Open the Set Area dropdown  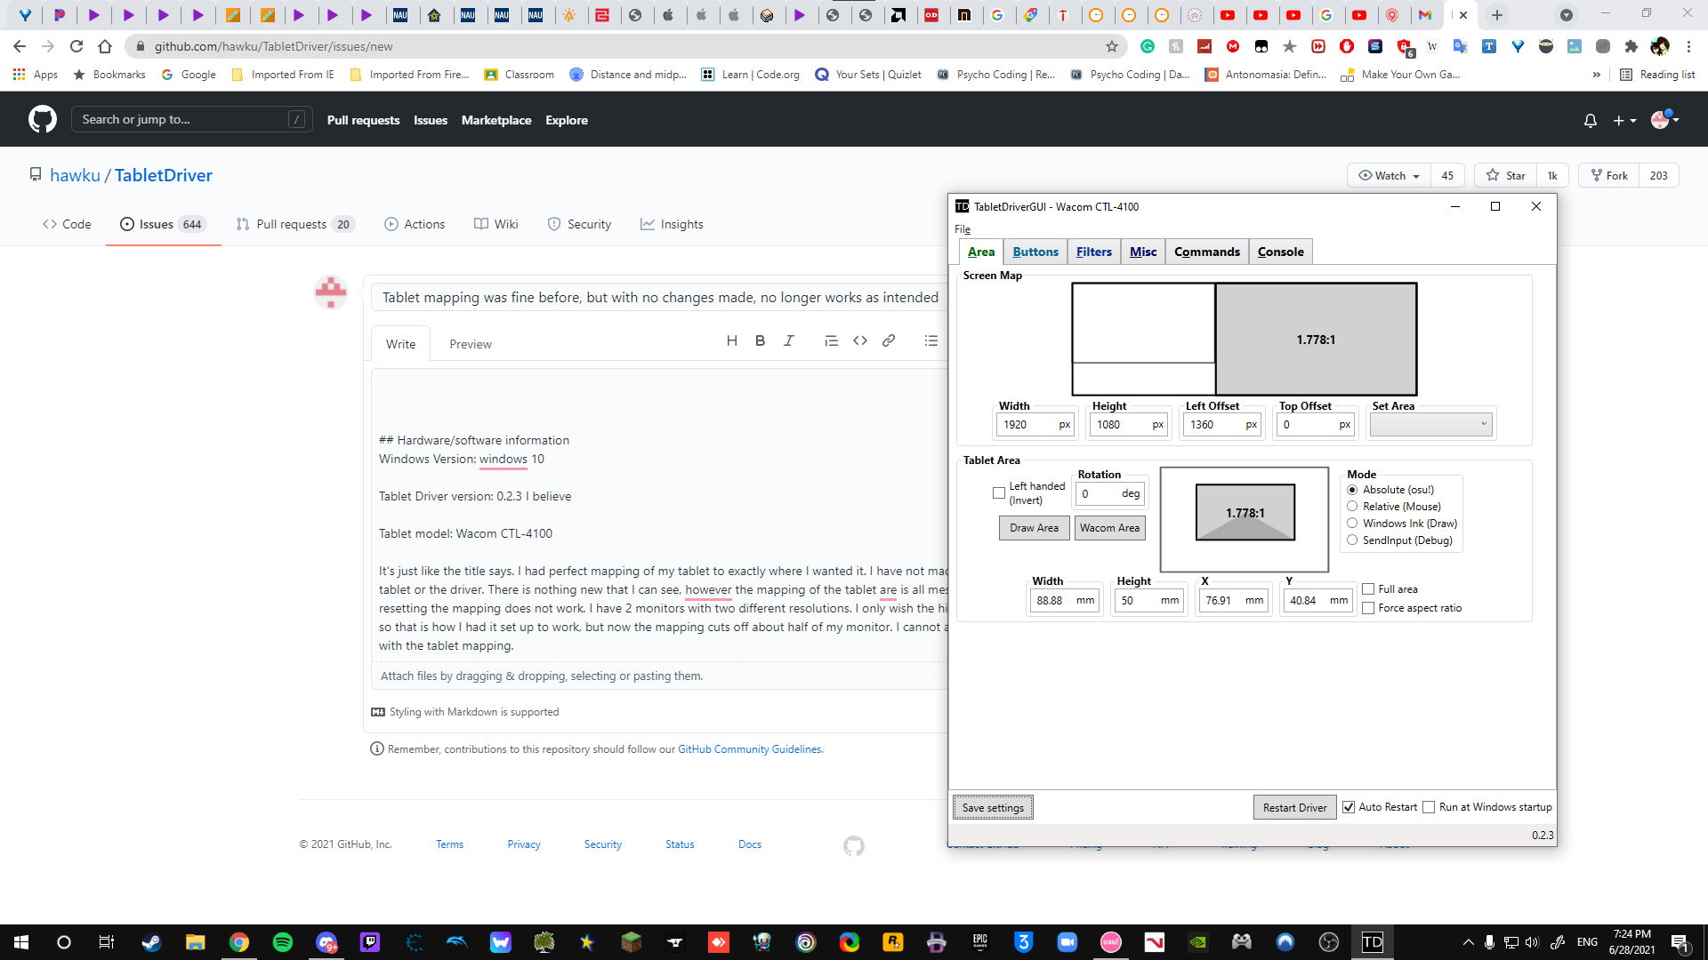[x=1430, y=424]
